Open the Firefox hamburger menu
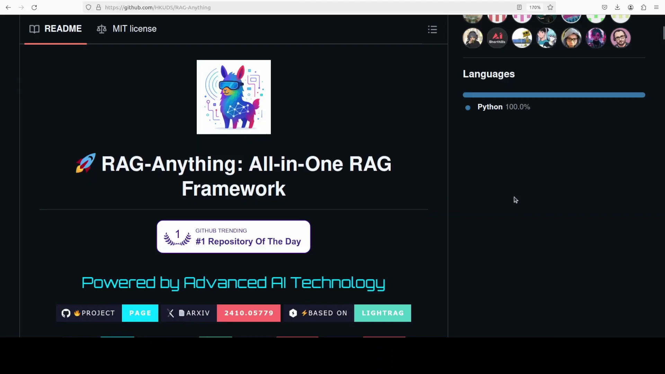665x374 pixels. pos(656,7)
